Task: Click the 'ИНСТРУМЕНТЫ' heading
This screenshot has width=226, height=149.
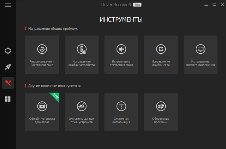Action: (x=121, y=20)
